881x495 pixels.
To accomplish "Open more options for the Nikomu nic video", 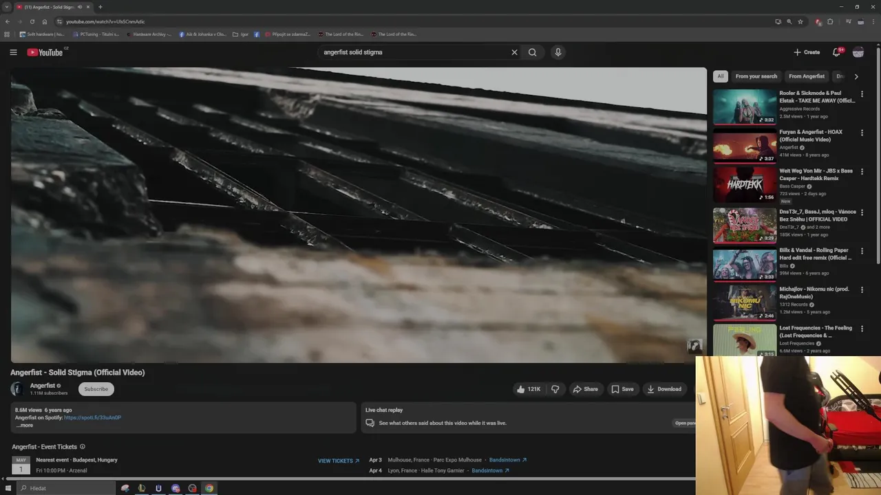I will tap(862, 290).
